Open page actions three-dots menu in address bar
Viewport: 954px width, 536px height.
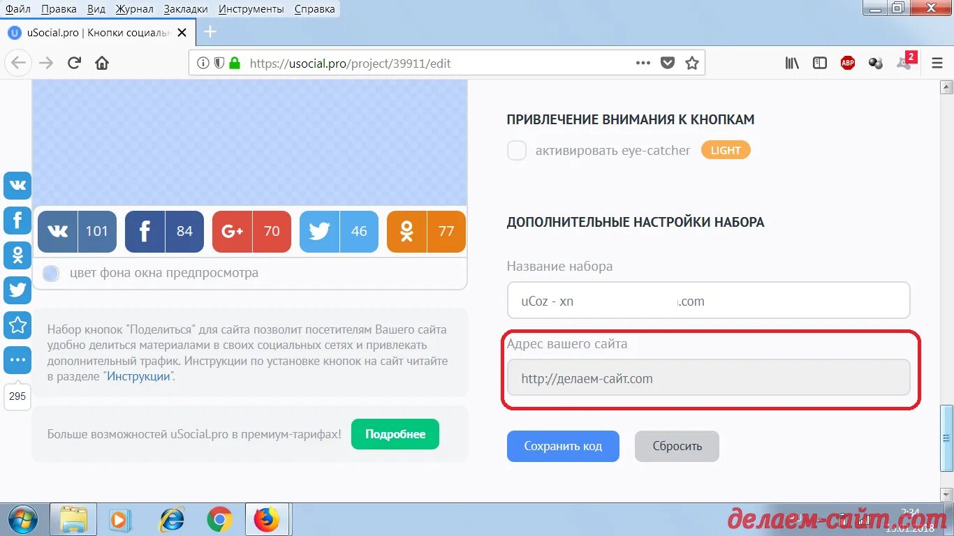click(643, 63)
